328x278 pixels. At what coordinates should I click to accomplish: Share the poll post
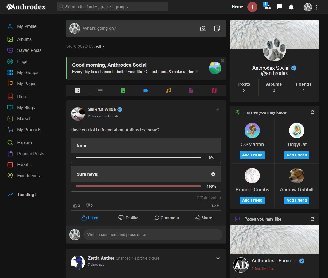coord(203,218)
